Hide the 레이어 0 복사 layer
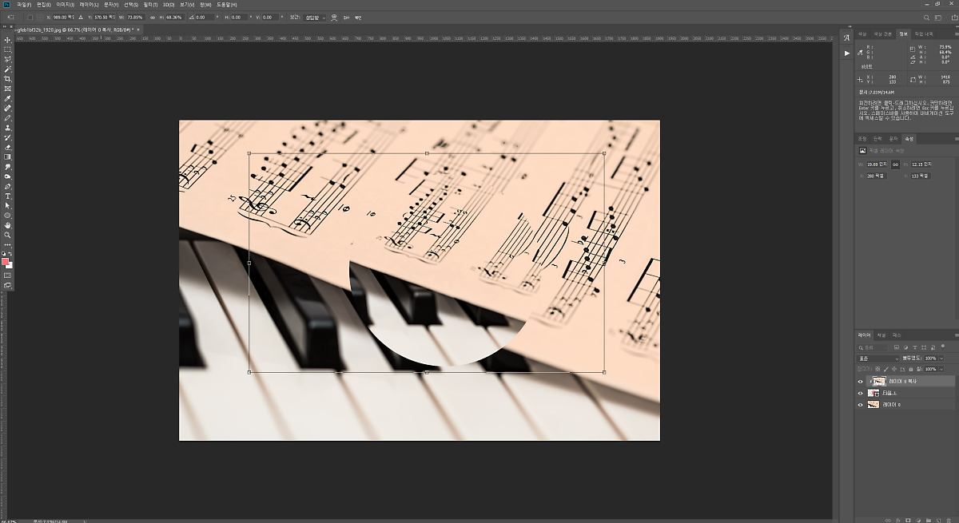The height and width of the screenshot is (523, 959). tap(861, 382)
